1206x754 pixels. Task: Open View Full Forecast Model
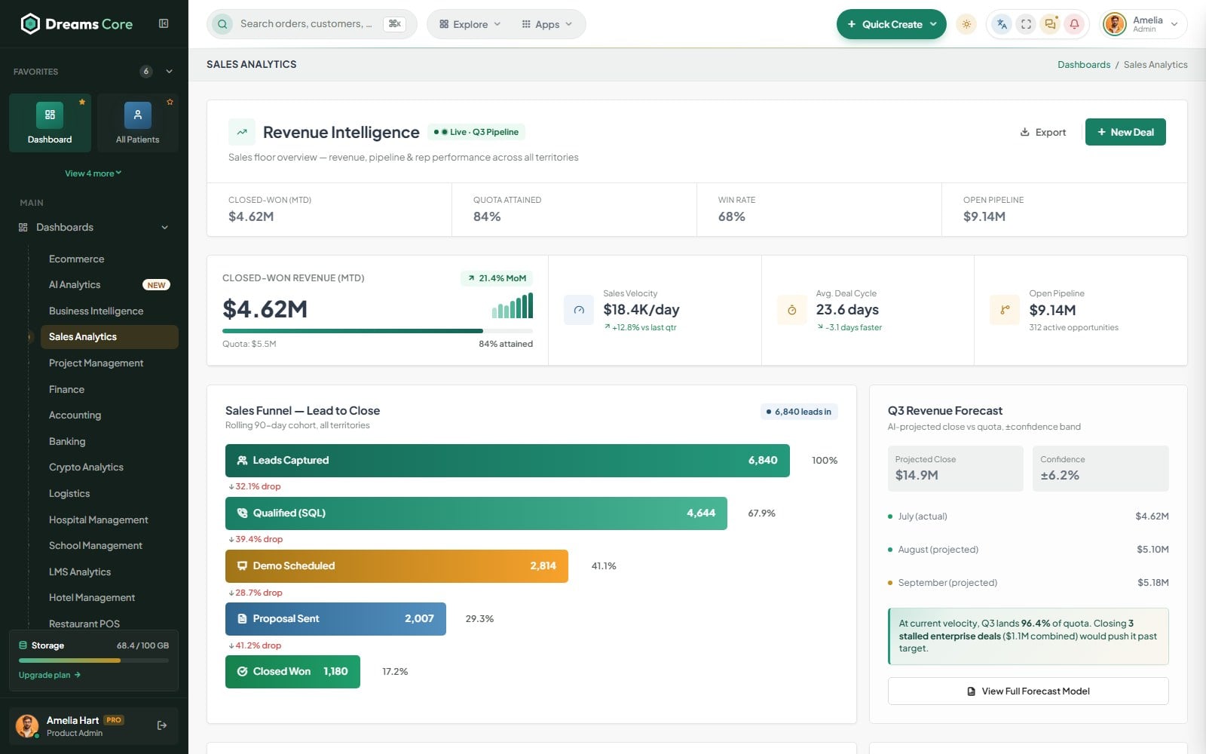click(x=1028, y=691)
